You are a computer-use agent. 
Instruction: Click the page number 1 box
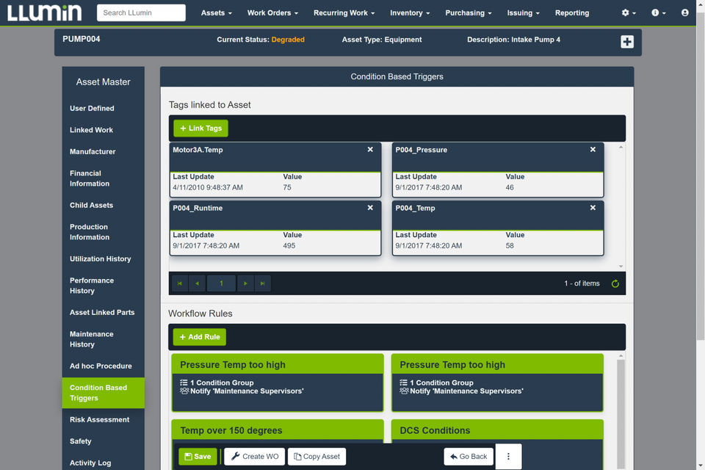coord(221,283)
